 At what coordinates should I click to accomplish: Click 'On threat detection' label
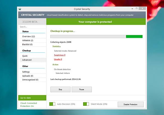[62, 69]
